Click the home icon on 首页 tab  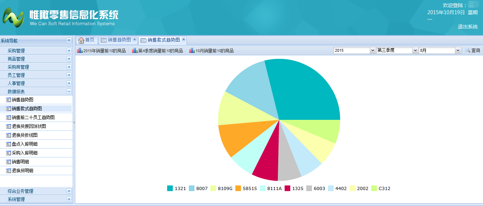[81, 40]
